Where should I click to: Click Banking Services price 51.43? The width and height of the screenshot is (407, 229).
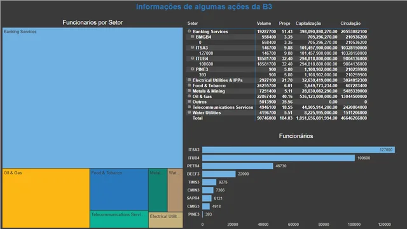(x=287, y=31)
